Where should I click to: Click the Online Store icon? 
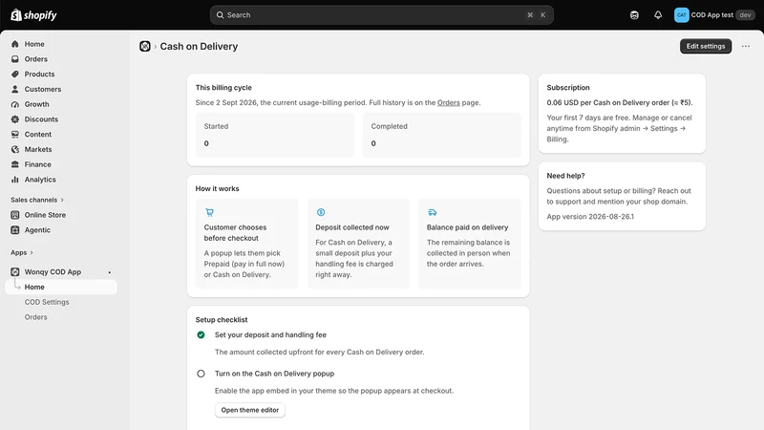[x=15, y=215]
